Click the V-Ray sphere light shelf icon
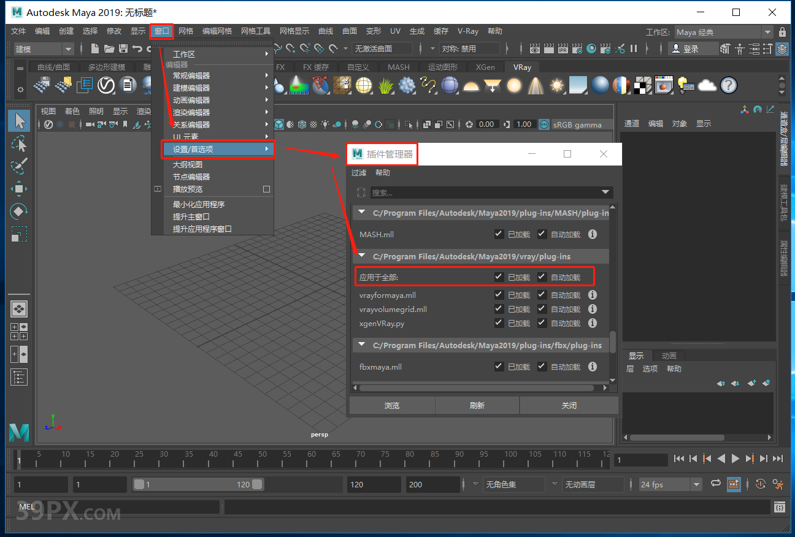 click(x=514, y=85)
